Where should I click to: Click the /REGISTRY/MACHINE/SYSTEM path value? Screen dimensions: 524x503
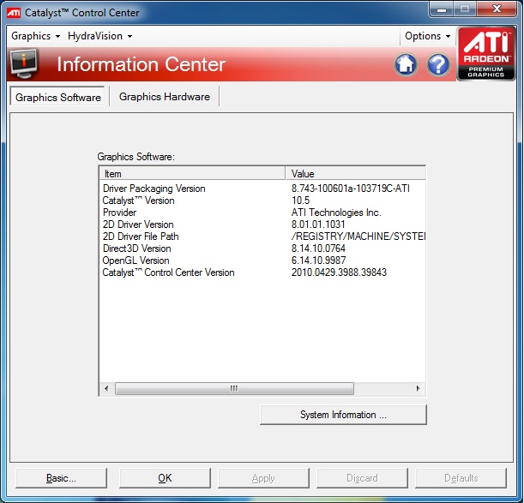pyautogui.click(x=358, y=237)
